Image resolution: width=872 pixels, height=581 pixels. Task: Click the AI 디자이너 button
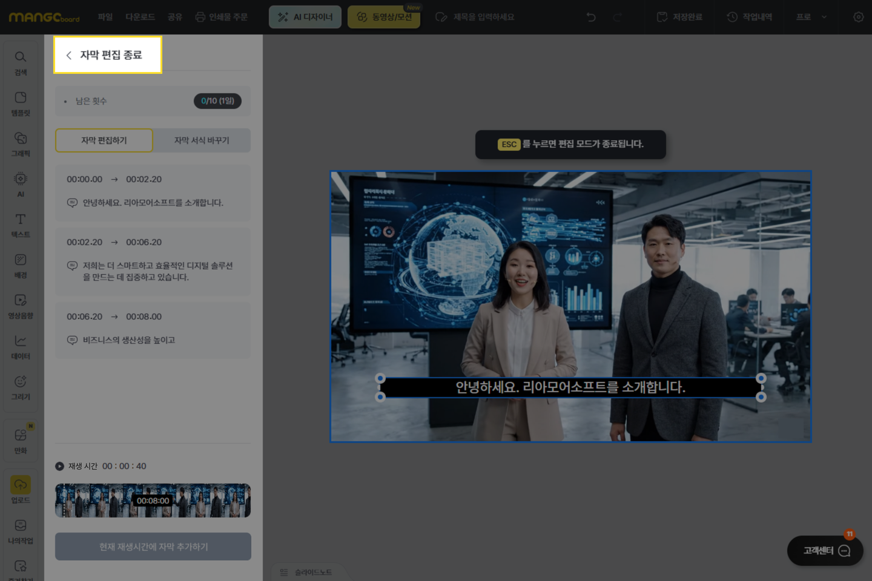click(305, 17)
